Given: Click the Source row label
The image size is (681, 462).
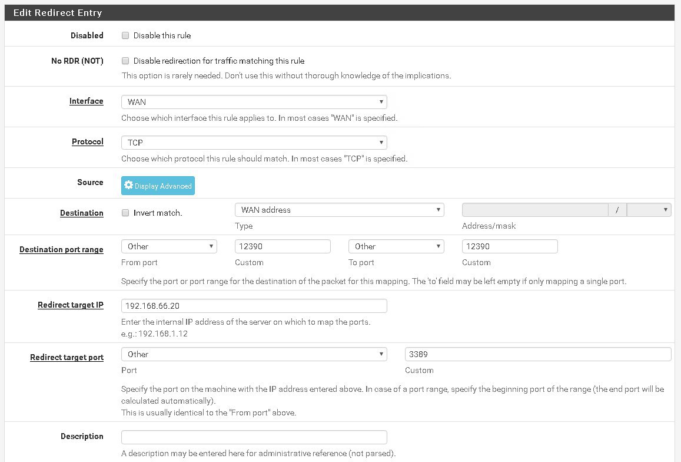Looking at the screenshot, I should pos(90,182).
